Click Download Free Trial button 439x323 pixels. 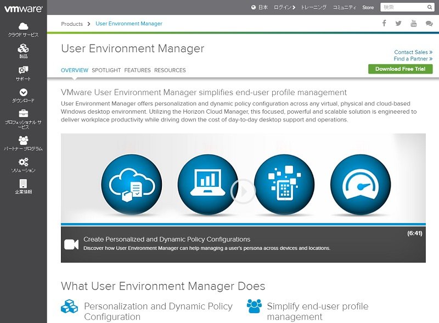[x=401, y=69]
